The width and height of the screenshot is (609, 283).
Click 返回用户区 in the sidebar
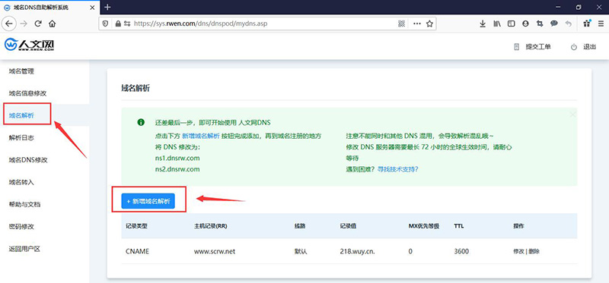click(x=24, y=249)
